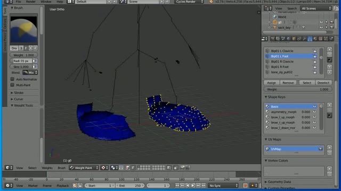Open the Weights menu in viewport header
The height and width of the screenshot is (191, 341).
(x=47, y=168)
